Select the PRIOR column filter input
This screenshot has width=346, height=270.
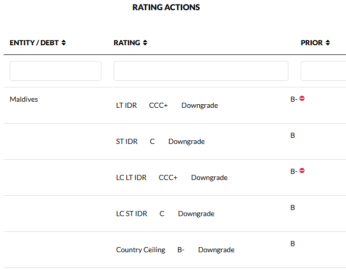323,71
